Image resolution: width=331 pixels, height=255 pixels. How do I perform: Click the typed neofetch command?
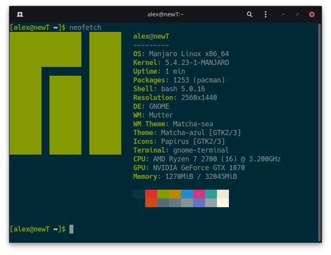(x=85, y=27)
